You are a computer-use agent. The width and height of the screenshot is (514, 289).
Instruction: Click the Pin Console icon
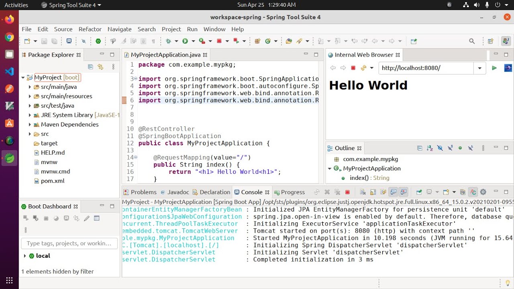[x=419, y=192]
